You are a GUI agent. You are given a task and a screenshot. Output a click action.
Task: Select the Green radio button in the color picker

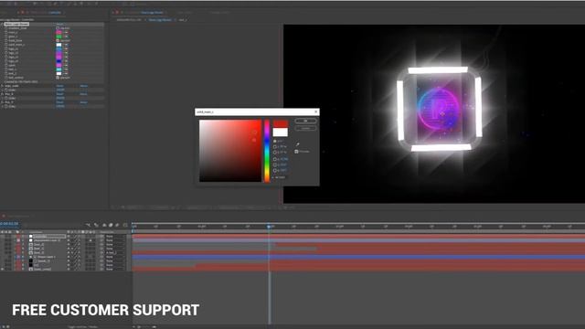point(274,164)
